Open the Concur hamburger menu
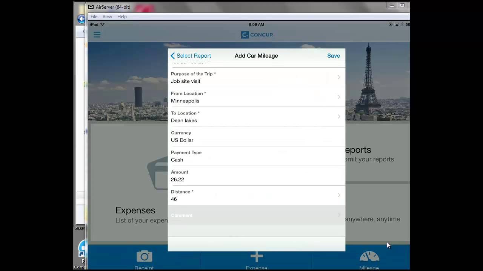483x271 pixels. coord(97,35)
